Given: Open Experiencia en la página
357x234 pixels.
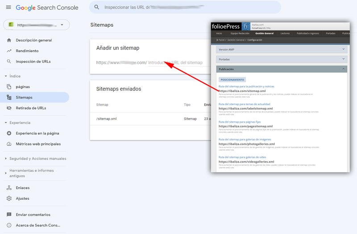Looking at the screenshot, I should (37, 133).
